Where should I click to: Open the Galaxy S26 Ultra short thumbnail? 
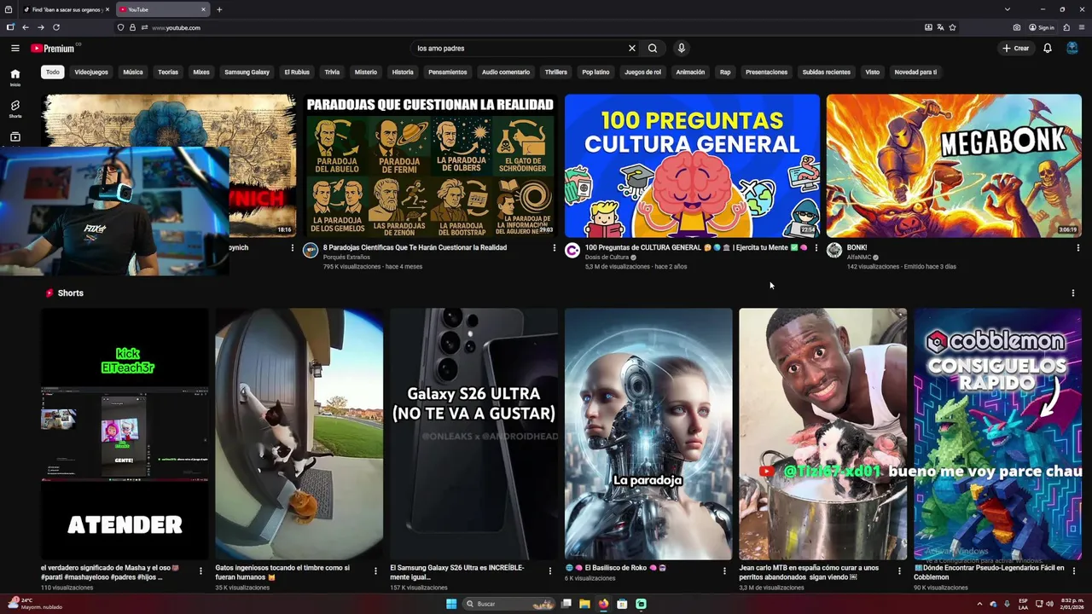[473, 434]
